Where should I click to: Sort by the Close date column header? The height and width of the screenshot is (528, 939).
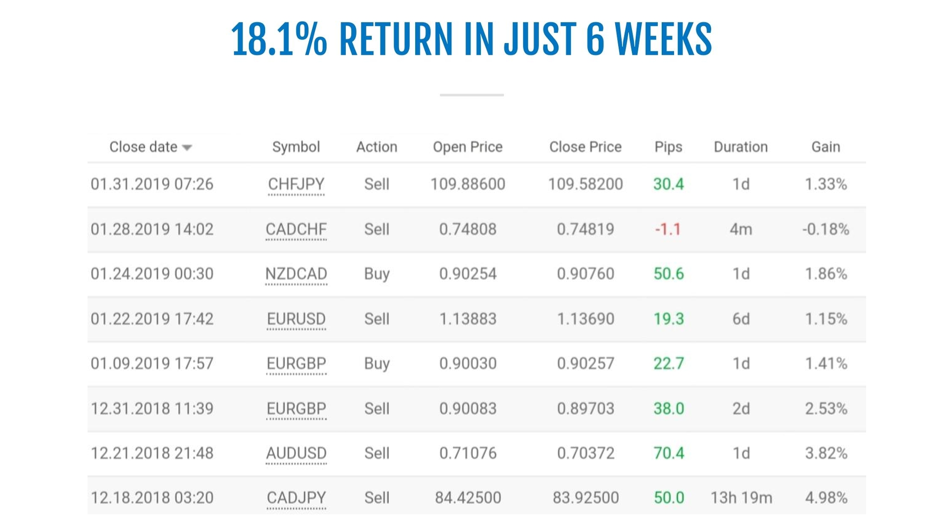(143, 147)
